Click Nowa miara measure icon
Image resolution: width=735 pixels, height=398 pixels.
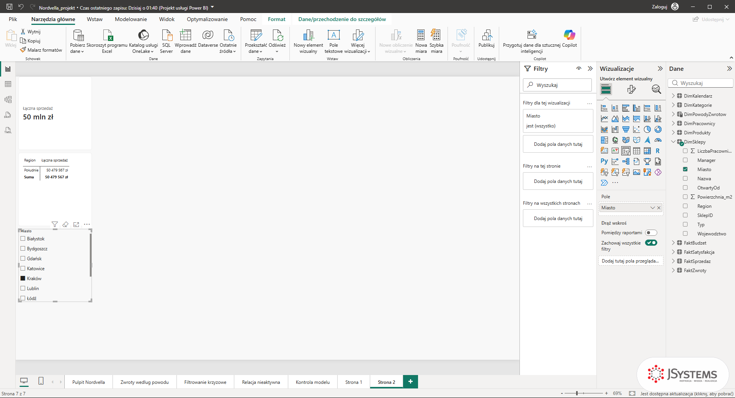(421, 41)
